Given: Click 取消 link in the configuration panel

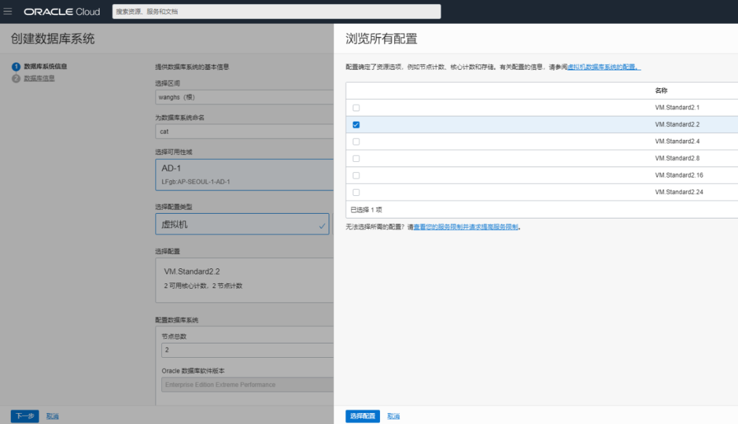Looking at the screenshot, I should (394, 416).
